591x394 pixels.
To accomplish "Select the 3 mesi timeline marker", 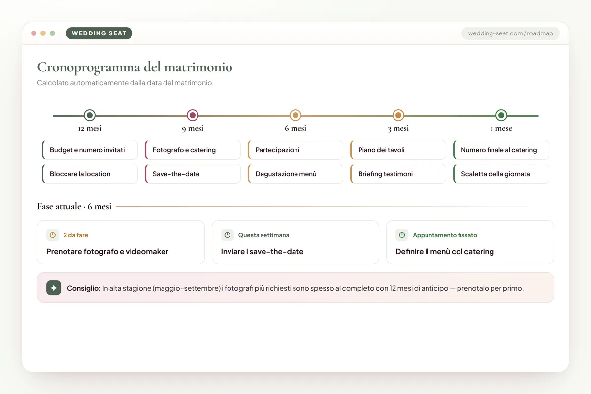I will coord(398,116).
